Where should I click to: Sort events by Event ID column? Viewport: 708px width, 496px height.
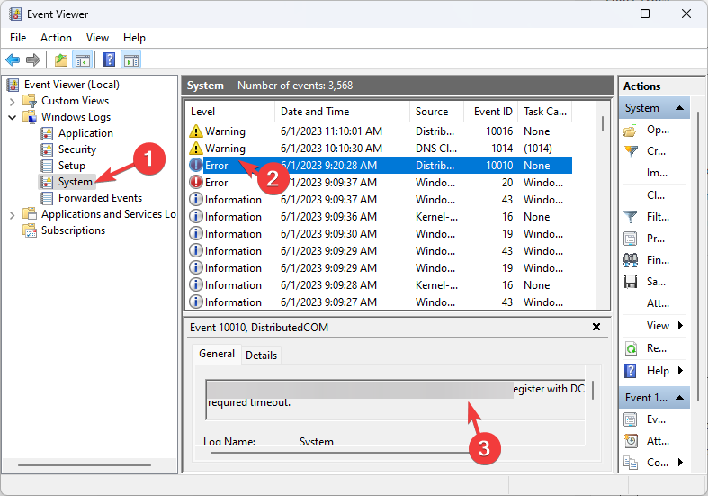tap(491, 112)
